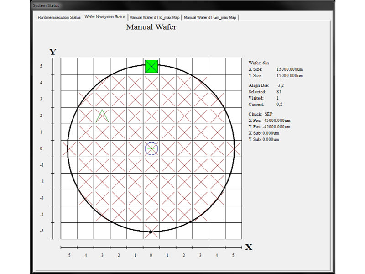Click the 'Y Pos: -45000.000um' readout
Screen dimensions: 365x274
coord(269,127)
